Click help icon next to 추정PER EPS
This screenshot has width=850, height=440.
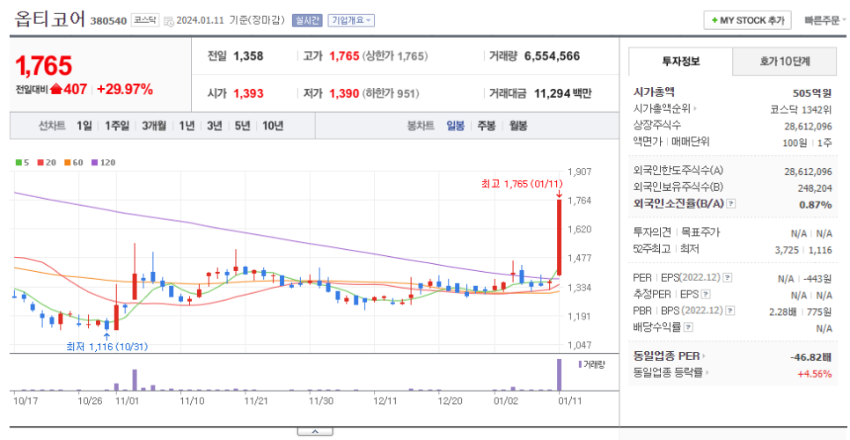tap(705, 295)
